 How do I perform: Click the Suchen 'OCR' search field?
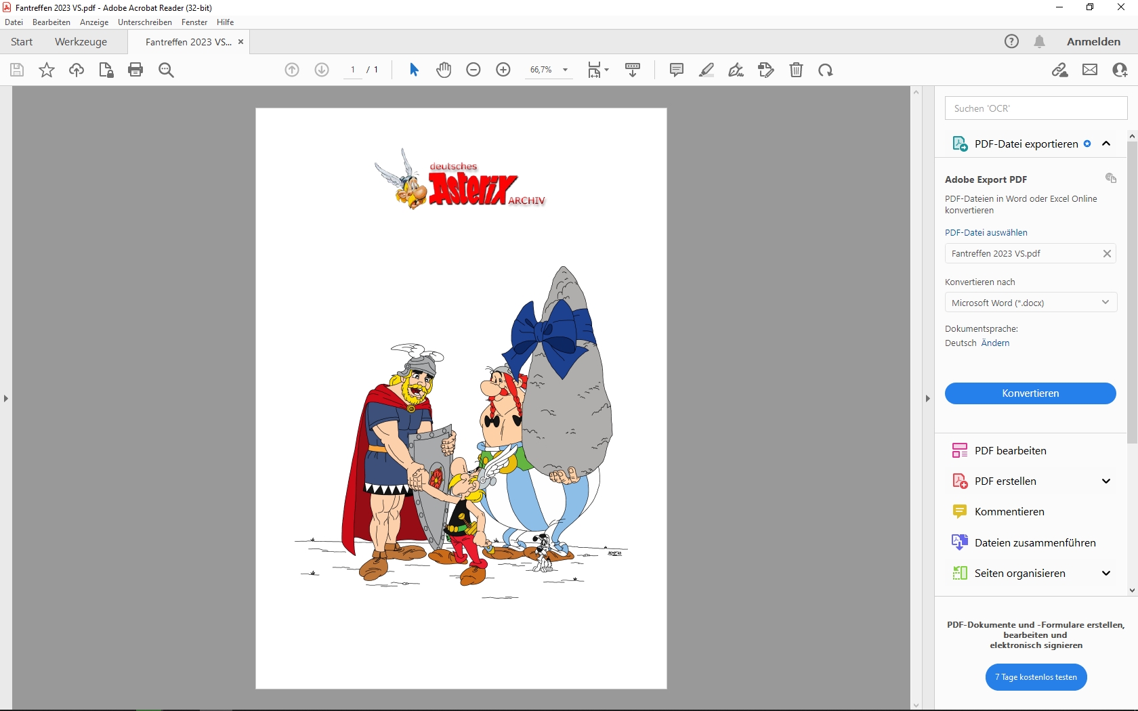tap(1035, 108)
